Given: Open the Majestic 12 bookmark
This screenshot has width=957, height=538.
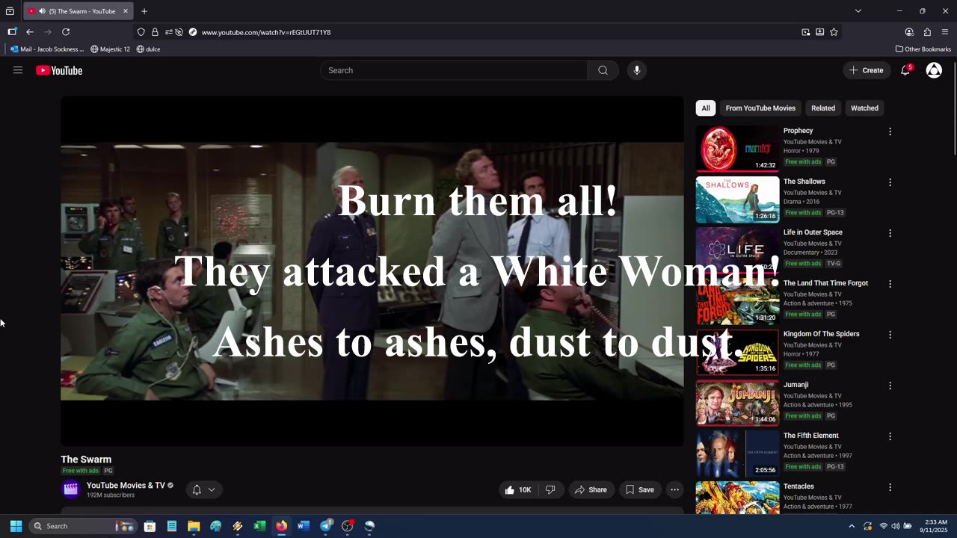Looking at the screenshot, I should click(111, 49).
